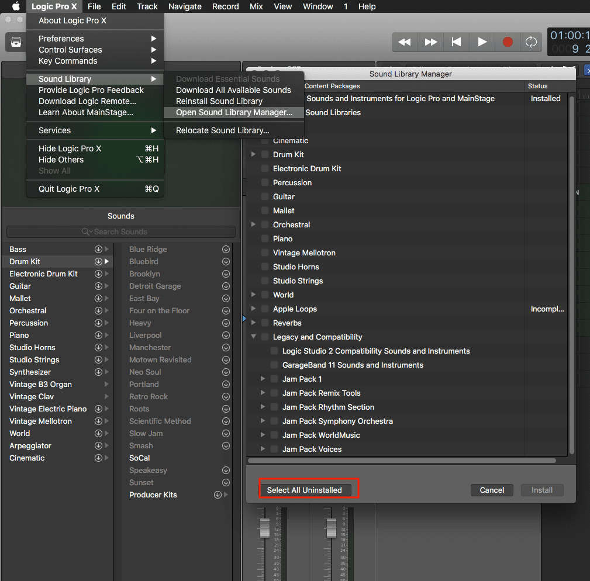The height and width of the screenshot is (581, 590).
Task: Download the Piano sounds category
Action: click(99, 335)
